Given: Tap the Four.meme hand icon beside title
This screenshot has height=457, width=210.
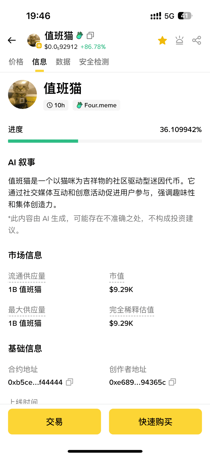Looking at the screenshot, I should click(80, 35).
